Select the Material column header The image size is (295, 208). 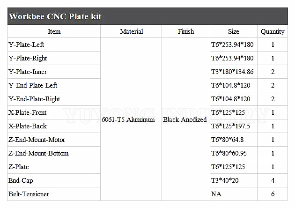pyautogui.click(x=131, y=31)
